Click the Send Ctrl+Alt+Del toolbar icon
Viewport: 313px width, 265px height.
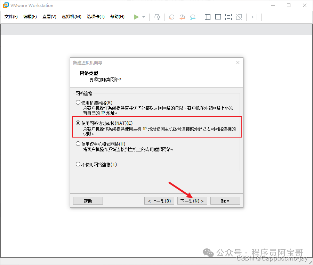(x=157, y=17)
